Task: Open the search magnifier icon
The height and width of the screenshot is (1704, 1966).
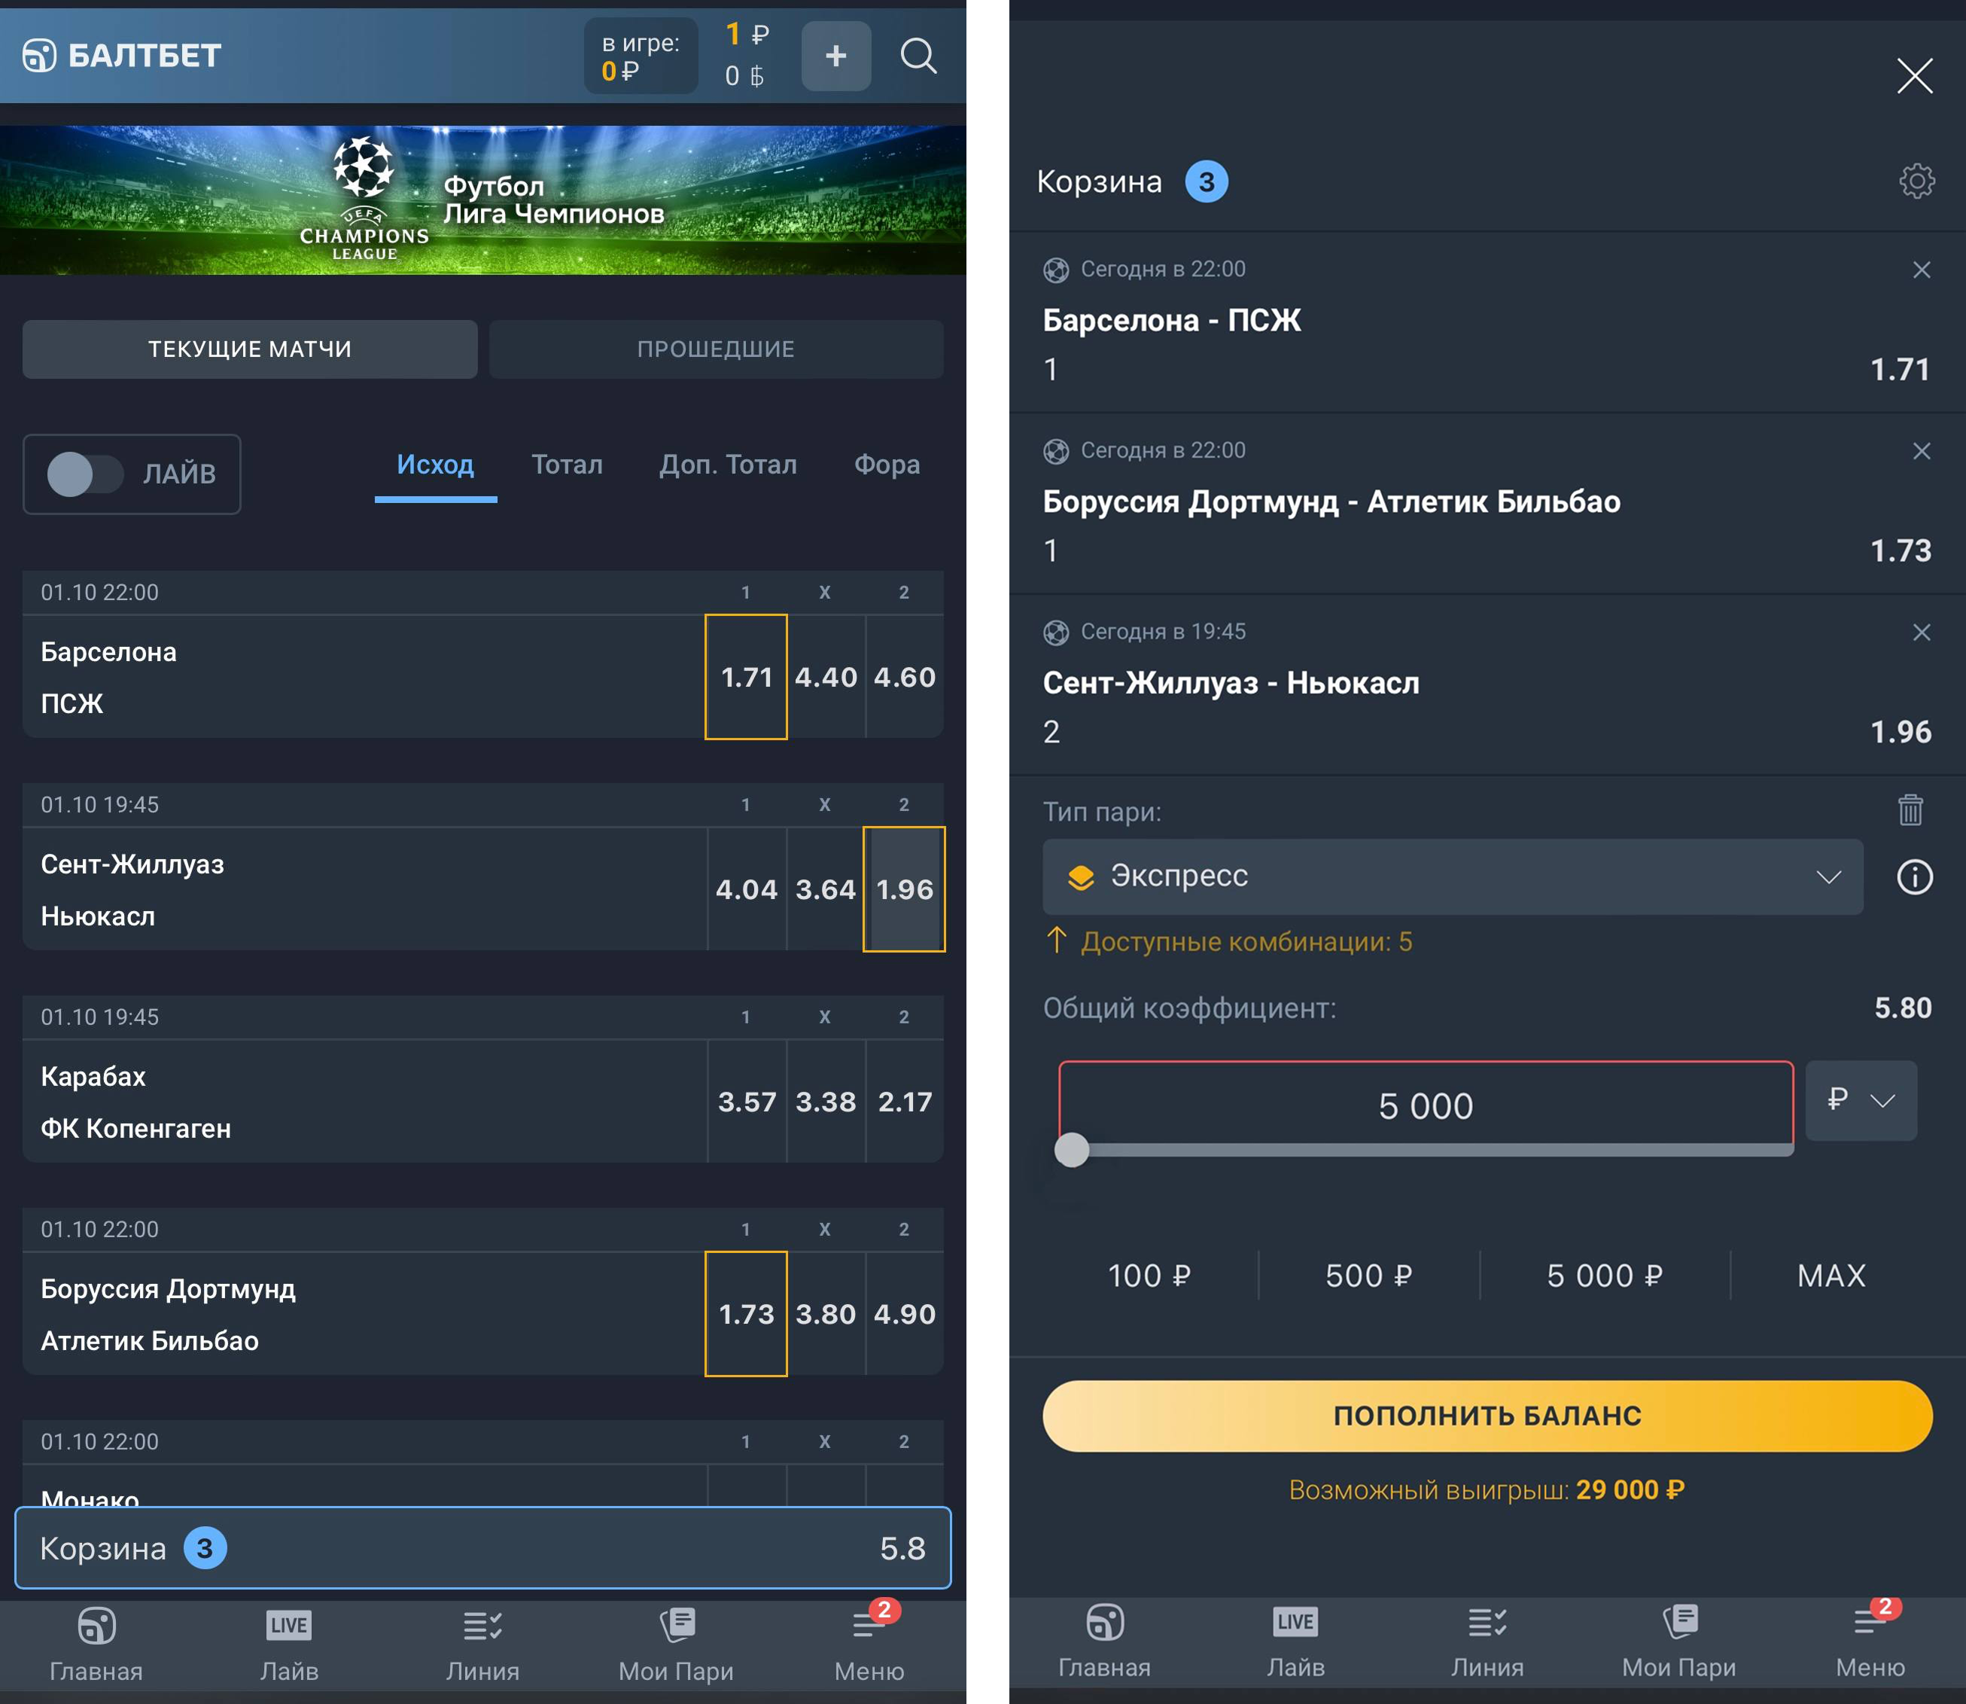Action: (918, 56)
